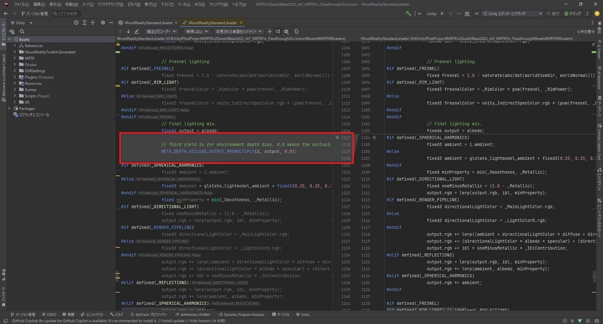Close the active diff MixedRealityStandard.shader tab
This screenshot has width=603, height=324.
click(x=241, y=23)
